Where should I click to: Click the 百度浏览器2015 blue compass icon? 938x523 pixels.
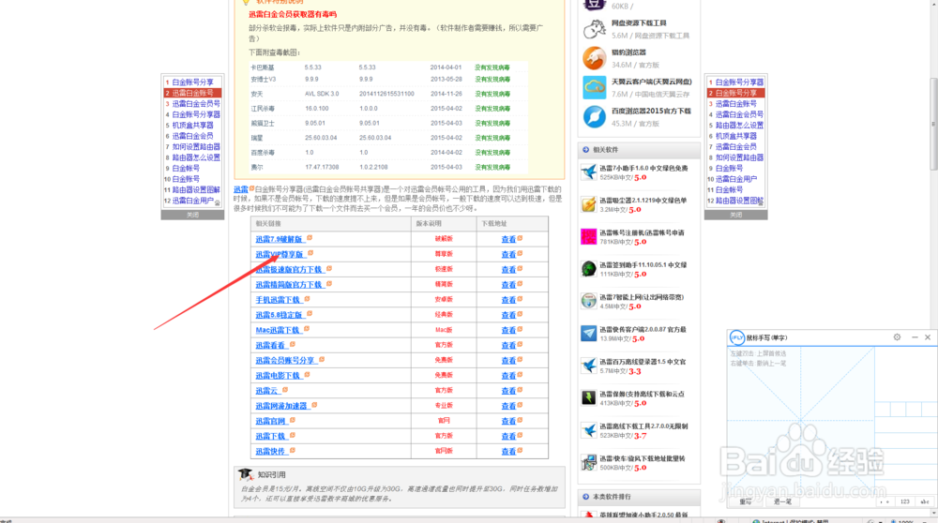[x=594, y=116]
